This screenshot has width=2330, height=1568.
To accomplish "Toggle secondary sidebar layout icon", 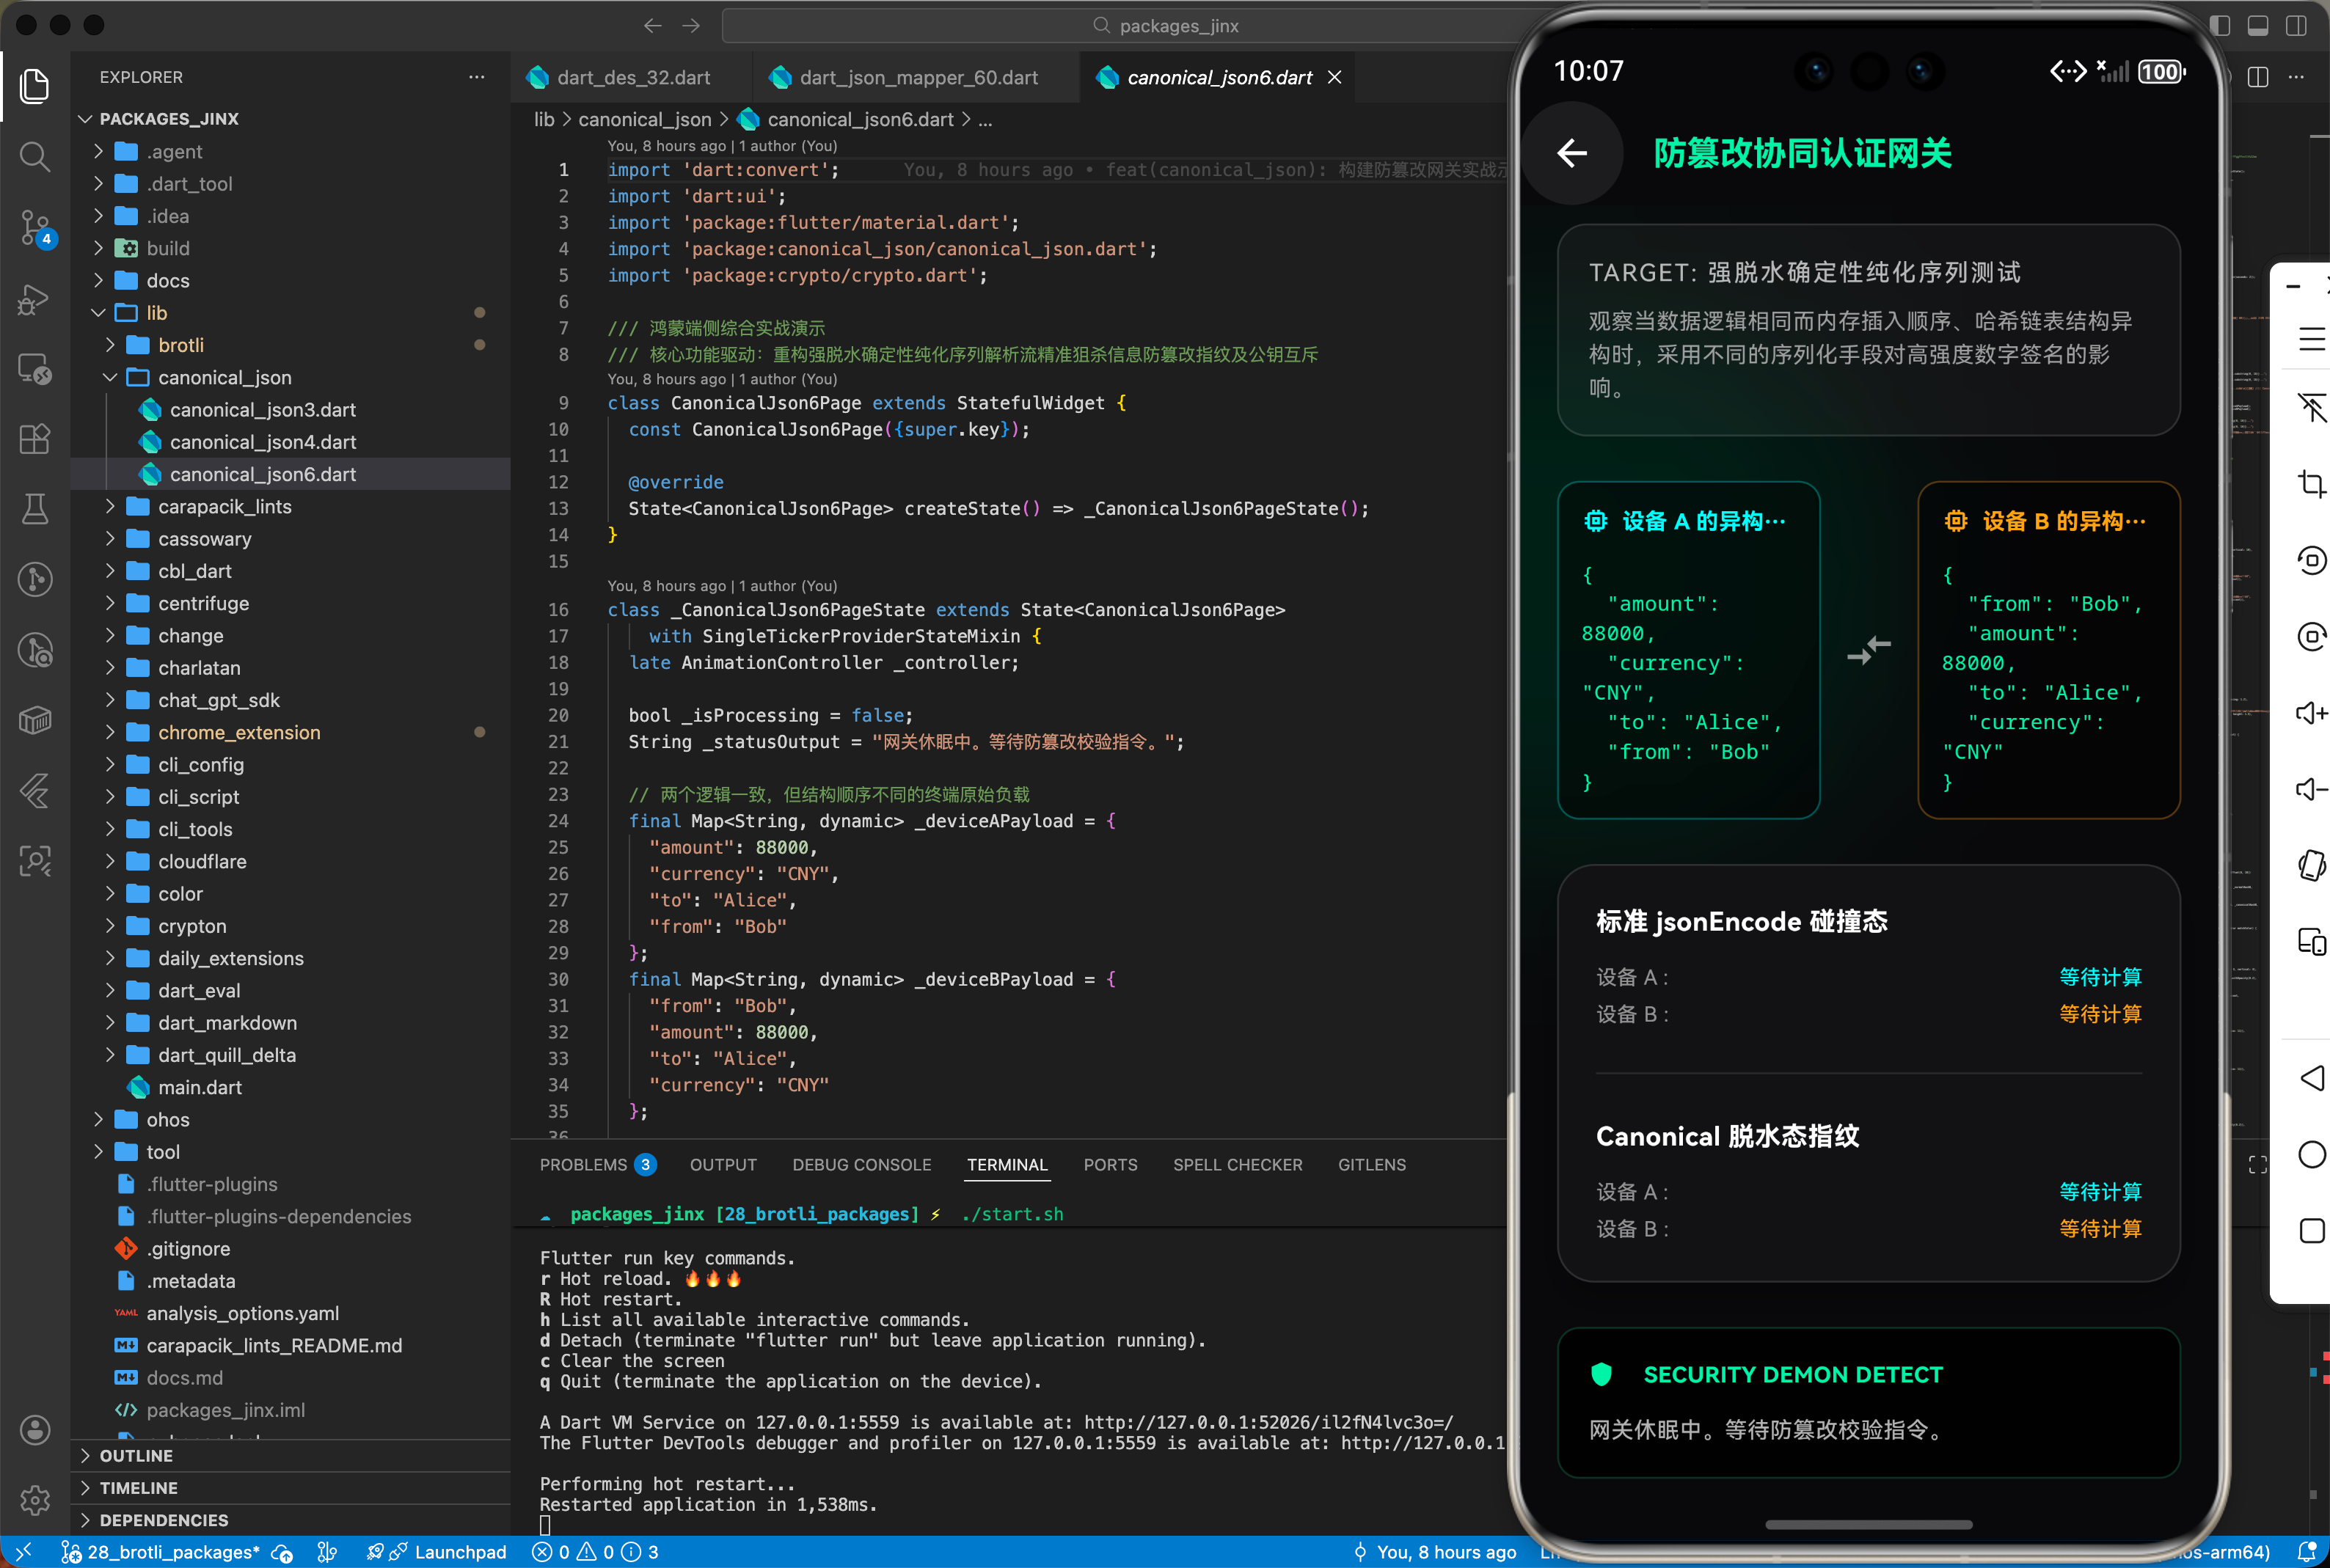I will point(2296,26).
